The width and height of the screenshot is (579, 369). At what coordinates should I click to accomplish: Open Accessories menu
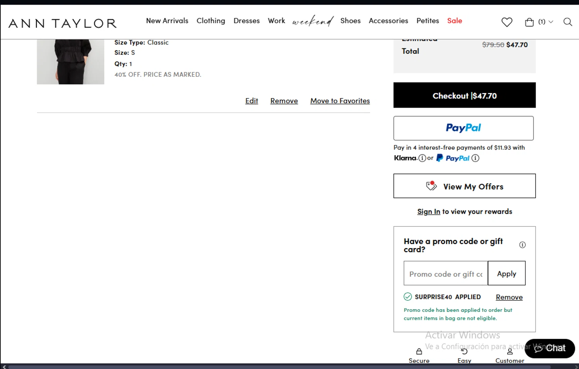pos(388,21)
